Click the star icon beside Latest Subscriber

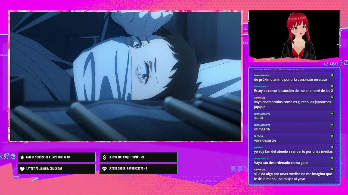pos(22,157)
